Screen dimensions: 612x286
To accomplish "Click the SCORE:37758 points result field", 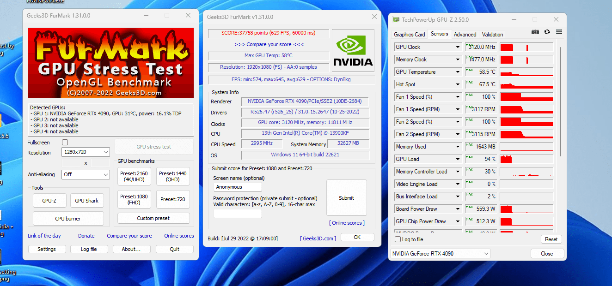I will click(269, 33).
